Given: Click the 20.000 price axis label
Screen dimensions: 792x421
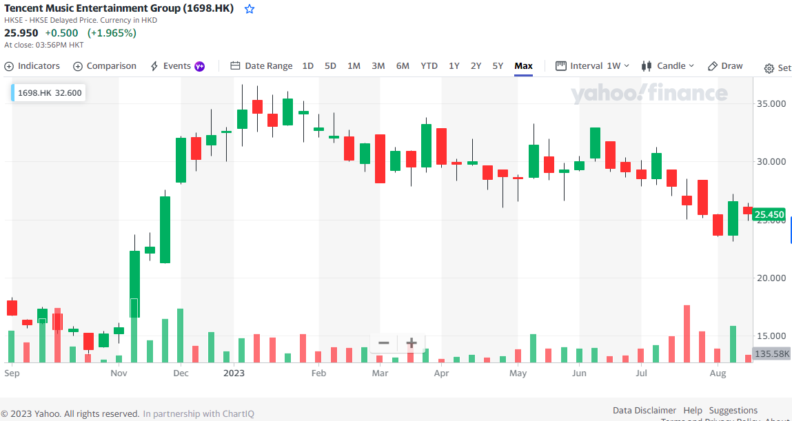Looking at the screenshot, I should [771, 278].
